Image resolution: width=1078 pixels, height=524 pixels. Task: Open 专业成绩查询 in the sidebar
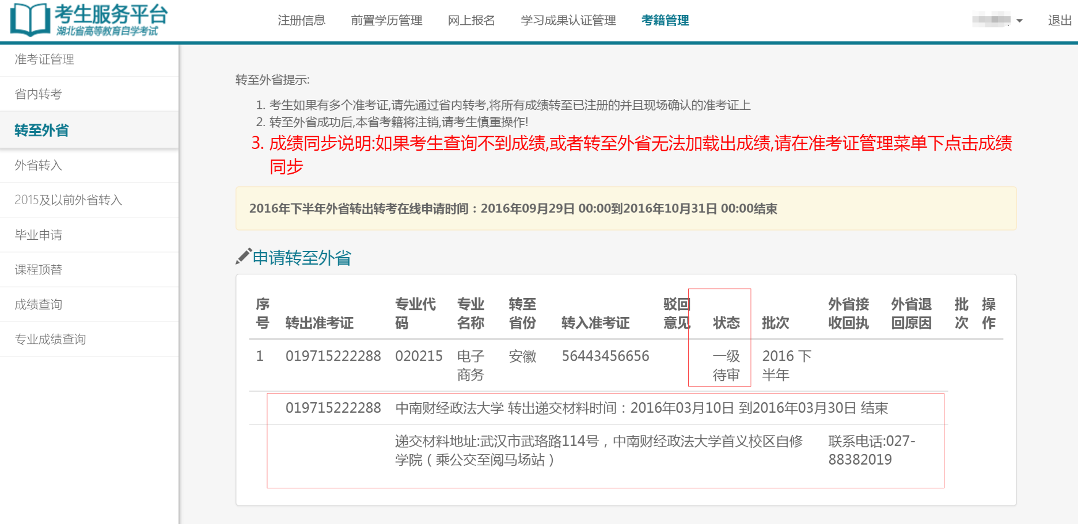89,339
